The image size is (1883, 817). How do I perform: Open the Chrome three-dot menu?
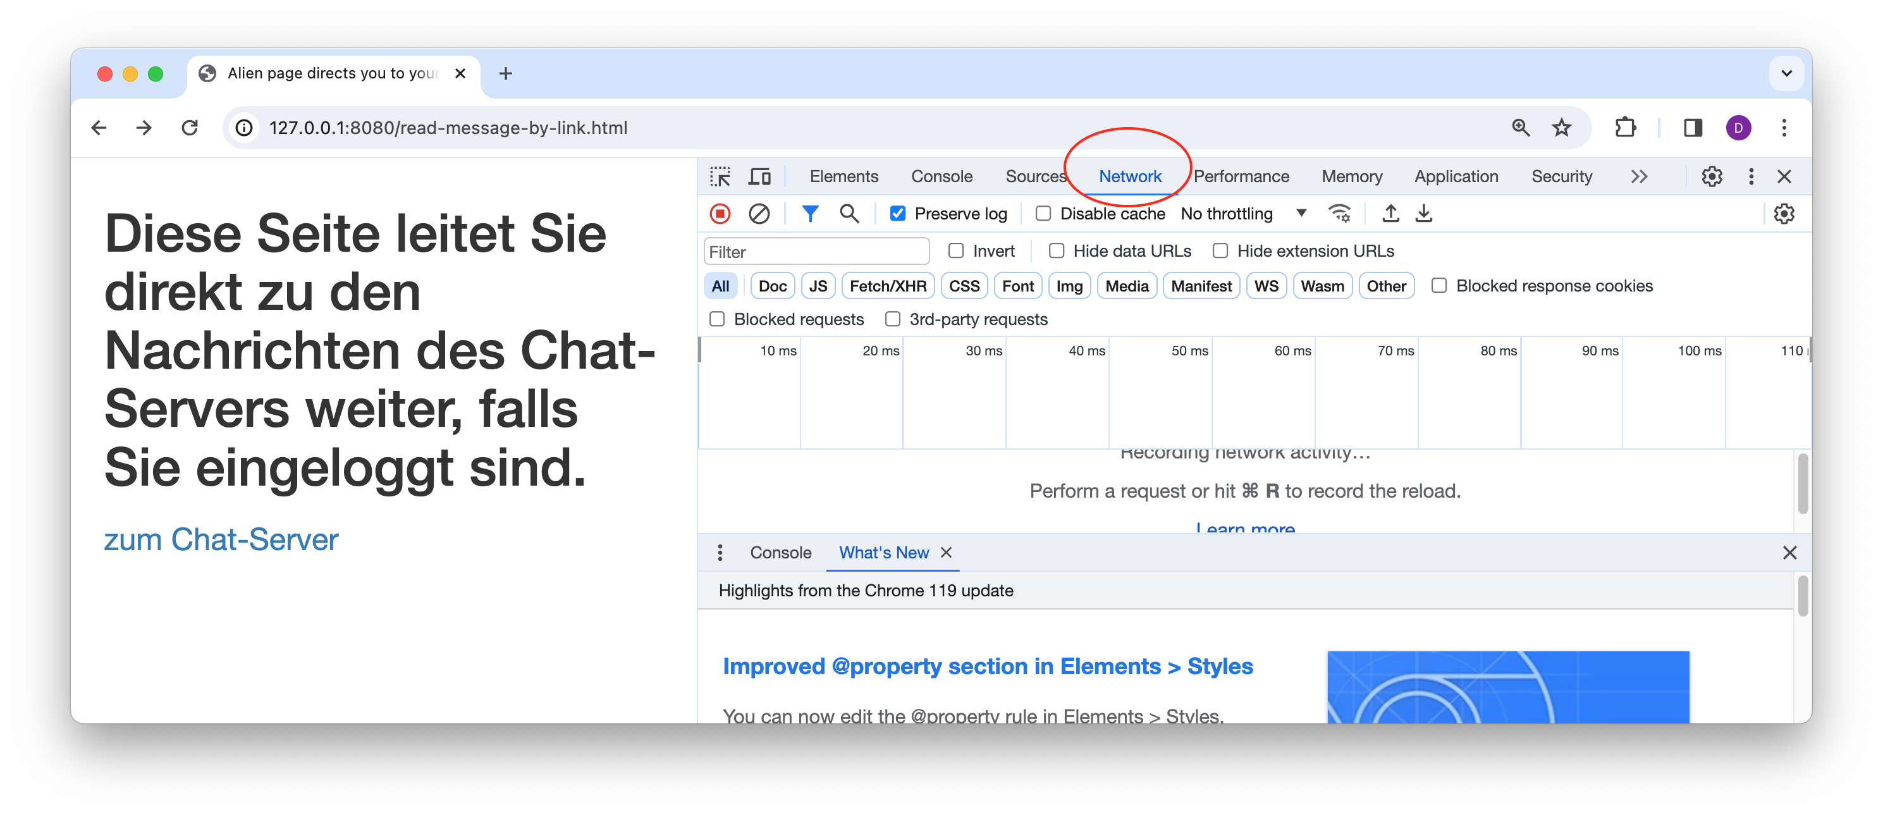pos(1784,128)
